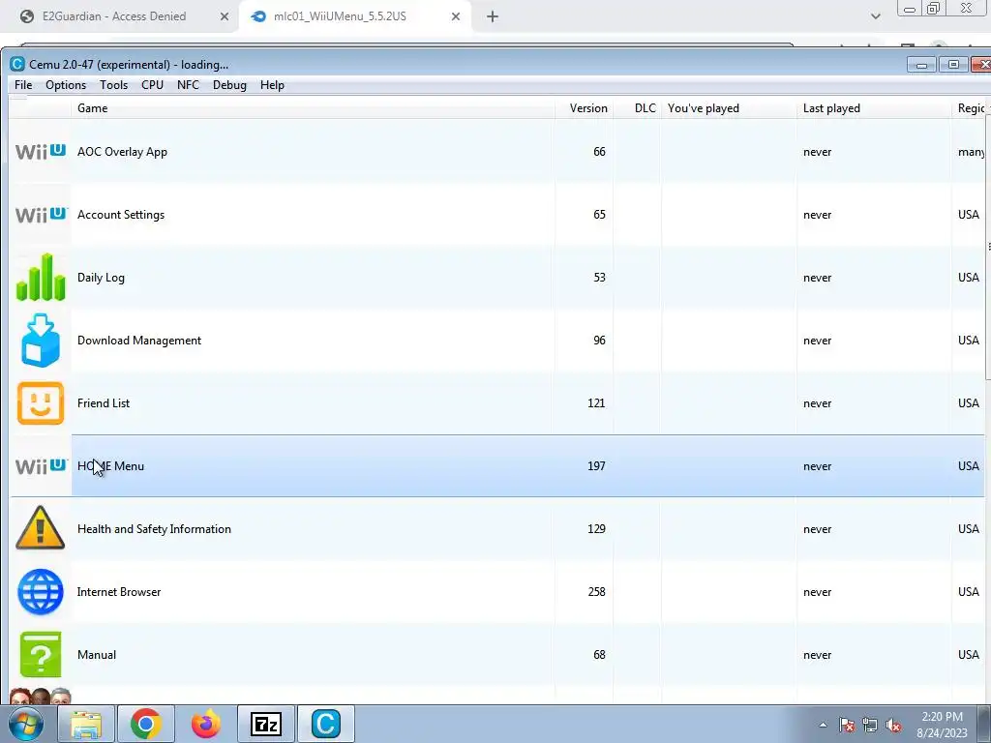991x743 pixels.
Task: Click 'never' in the Daily Log row
Action: 817,278
